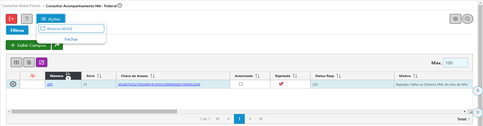Select Retorno SEFAZ menu entry
Image resolution: width=483 pixels, height=126 pixels.
pyautogui.click(x=71, y=28)
